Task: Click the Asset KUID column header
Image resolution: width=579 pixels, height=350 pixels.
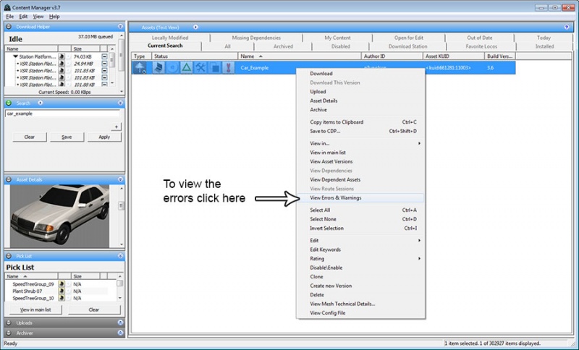Action: point(454,56)
